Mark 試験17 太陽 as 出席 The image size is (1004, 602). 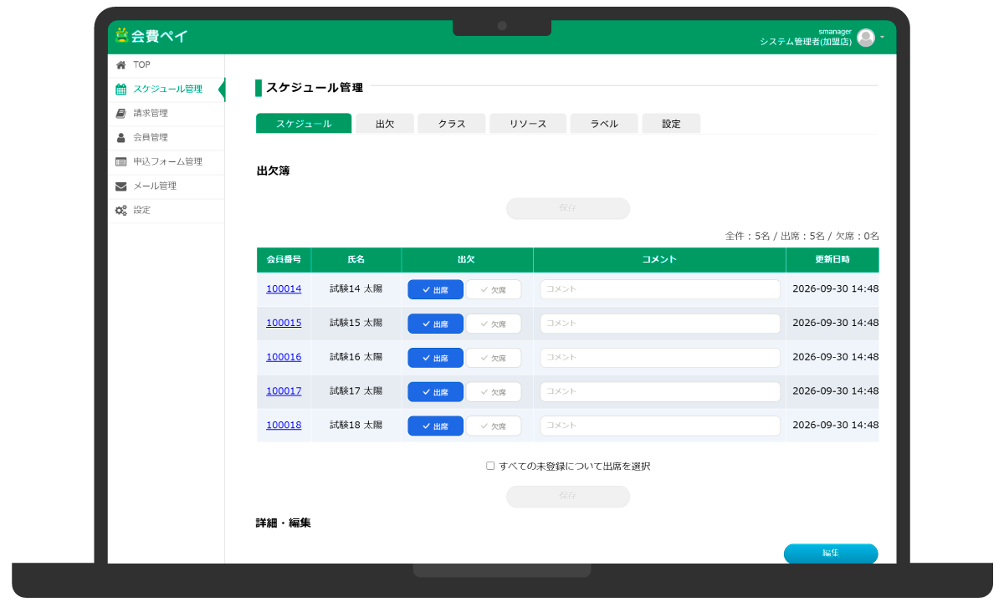point(435,392)
